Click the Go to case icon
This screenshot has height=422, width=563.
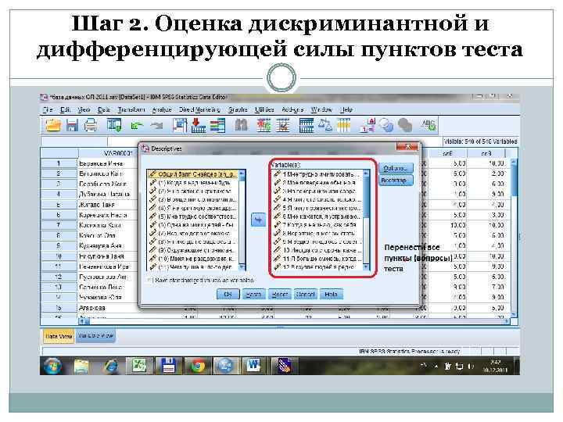pos(180,126)
